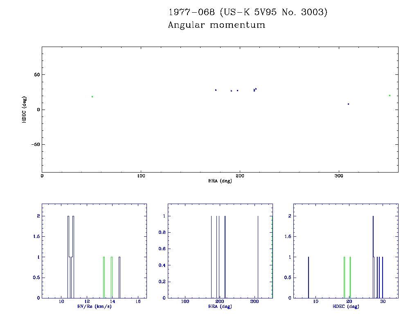Click the green HV/Re histogram bar near 14
419x314 pixels.
point(112,278)
